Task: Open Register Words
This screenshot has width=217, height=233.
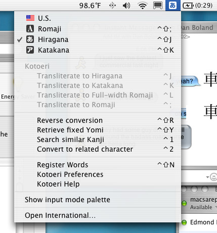Action: click(98, 165)
